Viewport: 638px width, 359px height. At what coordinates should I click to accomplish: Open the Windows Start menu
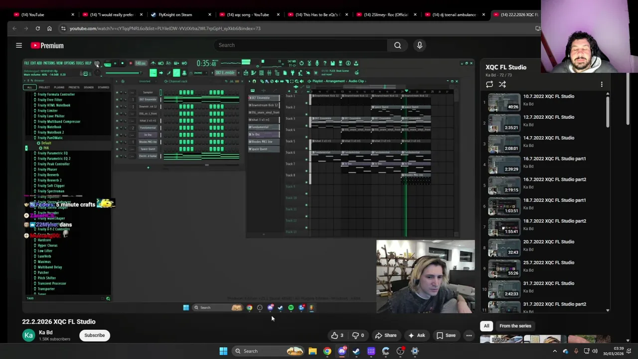223,351
